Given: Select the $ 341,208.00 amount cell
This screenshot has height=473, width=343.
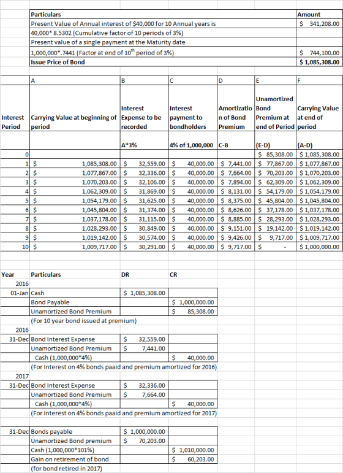Looking at the screenshot, I should 320,23.
